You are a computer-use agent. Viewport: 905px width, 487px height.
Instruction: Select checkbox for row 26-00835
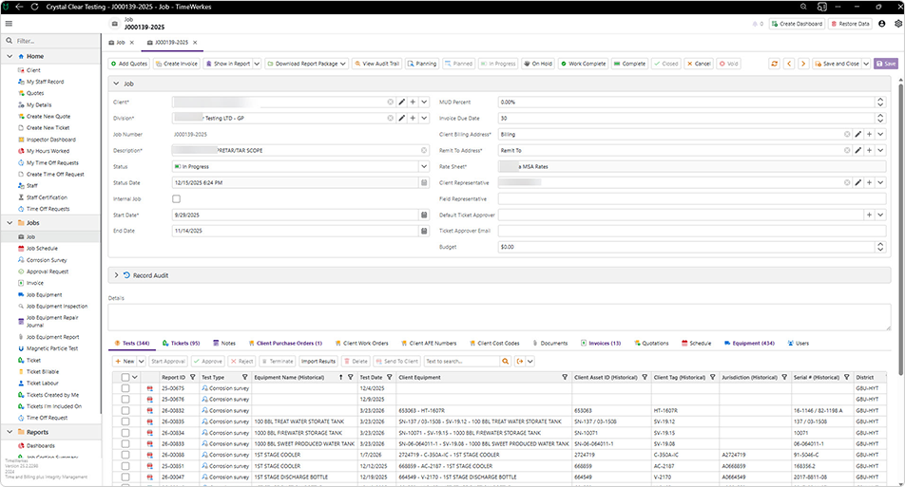(125, 421)
